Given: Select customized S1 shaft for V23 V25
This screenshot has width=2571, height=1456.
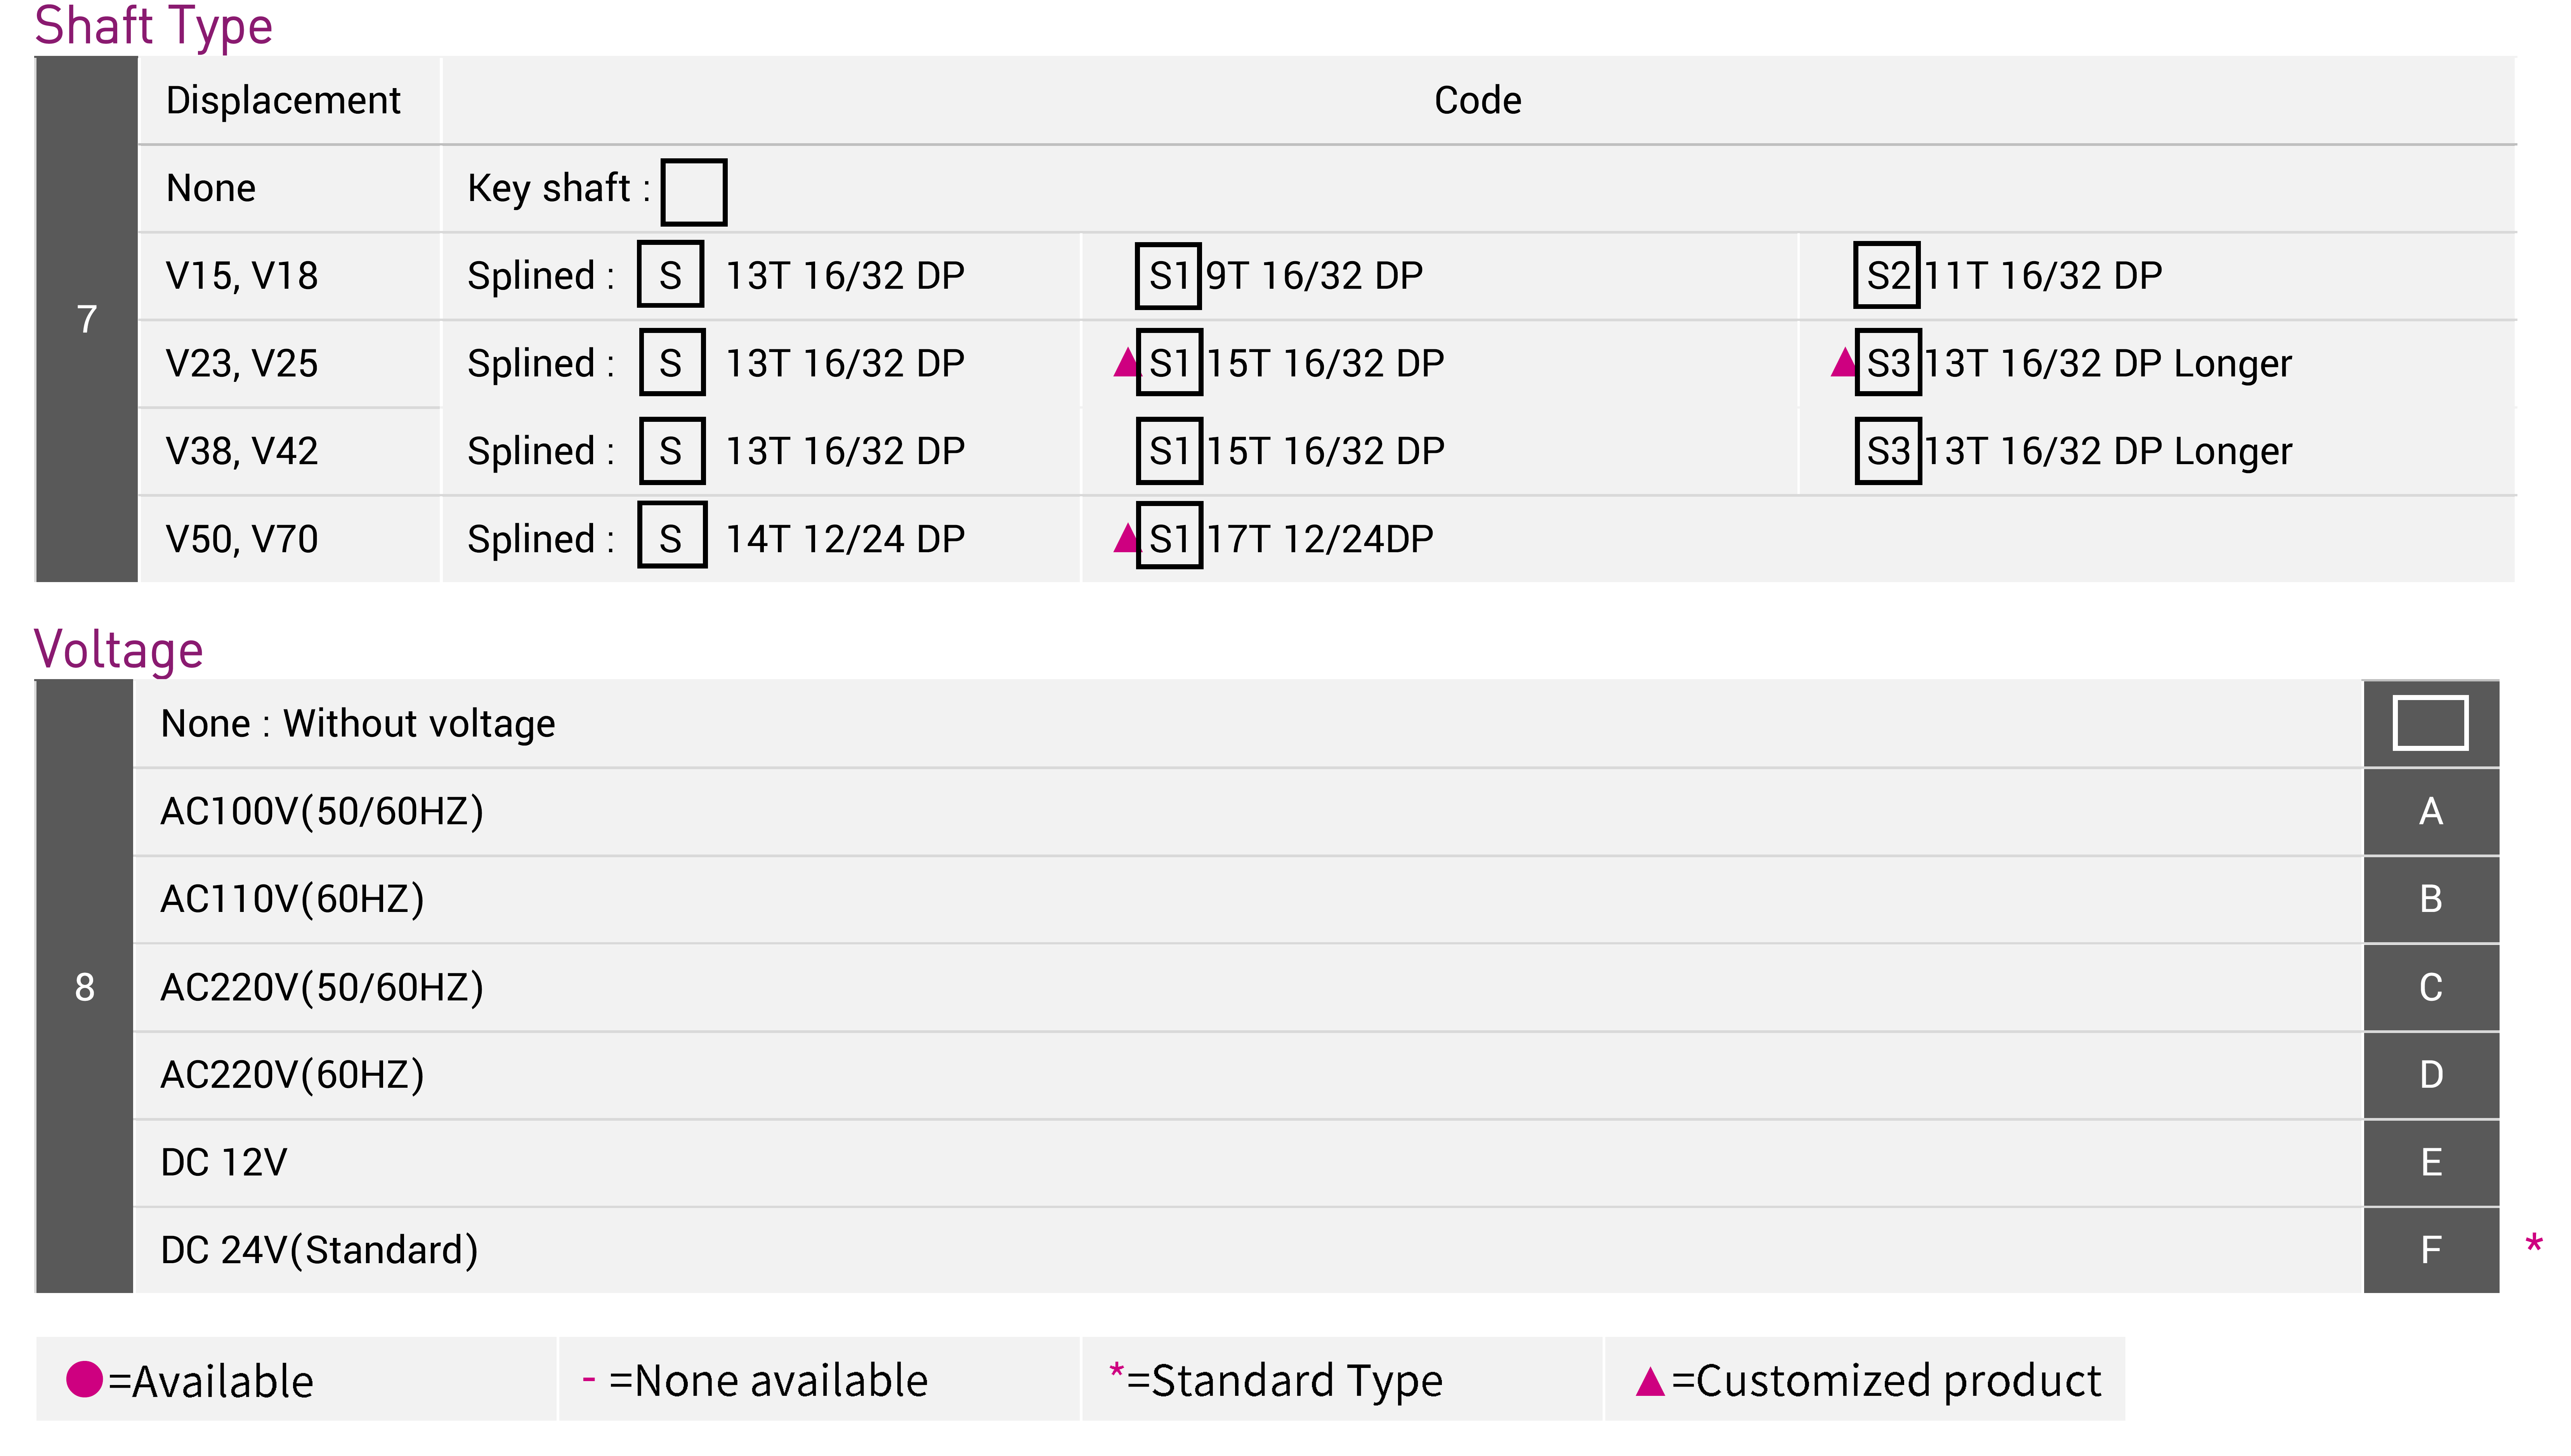Looking at the screenshot, I should (1166, 365).
